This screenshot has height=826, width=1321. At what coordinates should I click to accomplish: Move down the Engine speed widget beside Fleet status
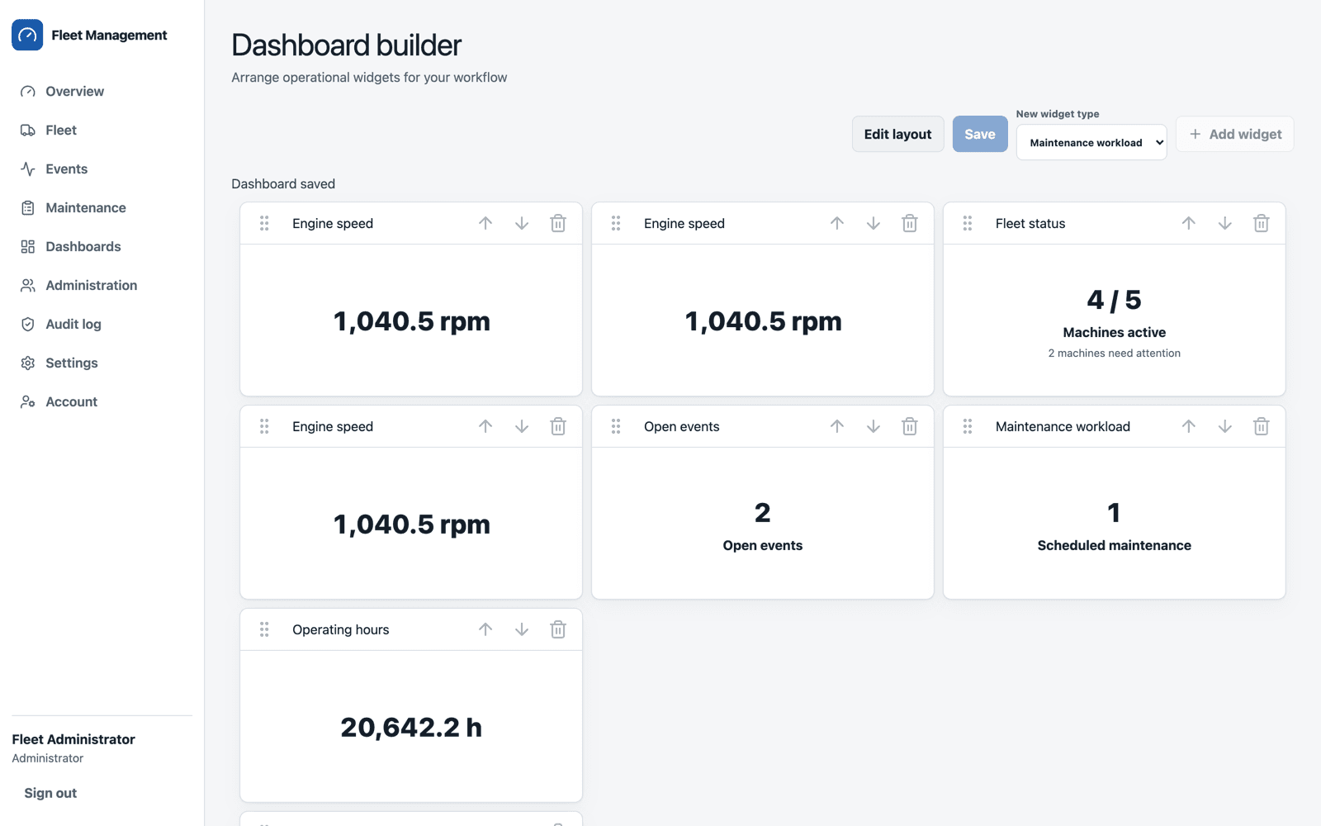874,224
